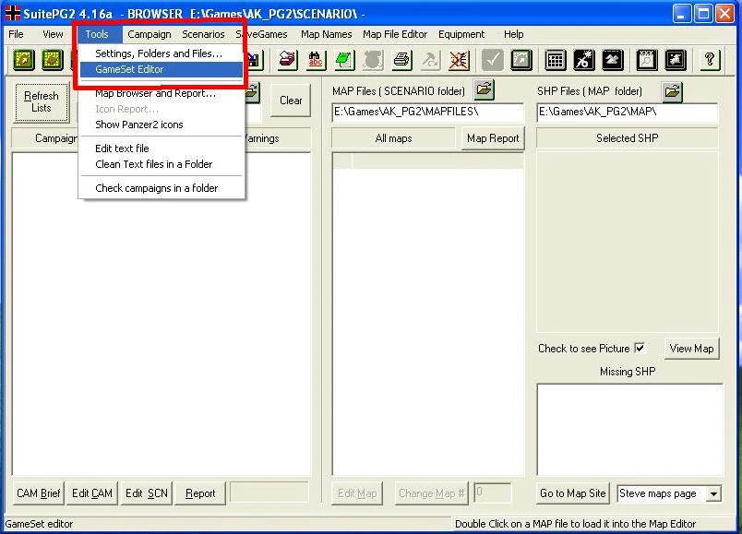Click the Map Report button
The image size is (742, 534).
tap(493, 138)
